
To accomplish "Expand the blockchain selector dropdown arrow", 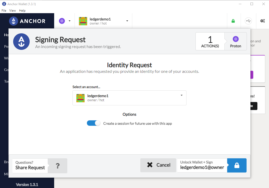I will point(69,21).
